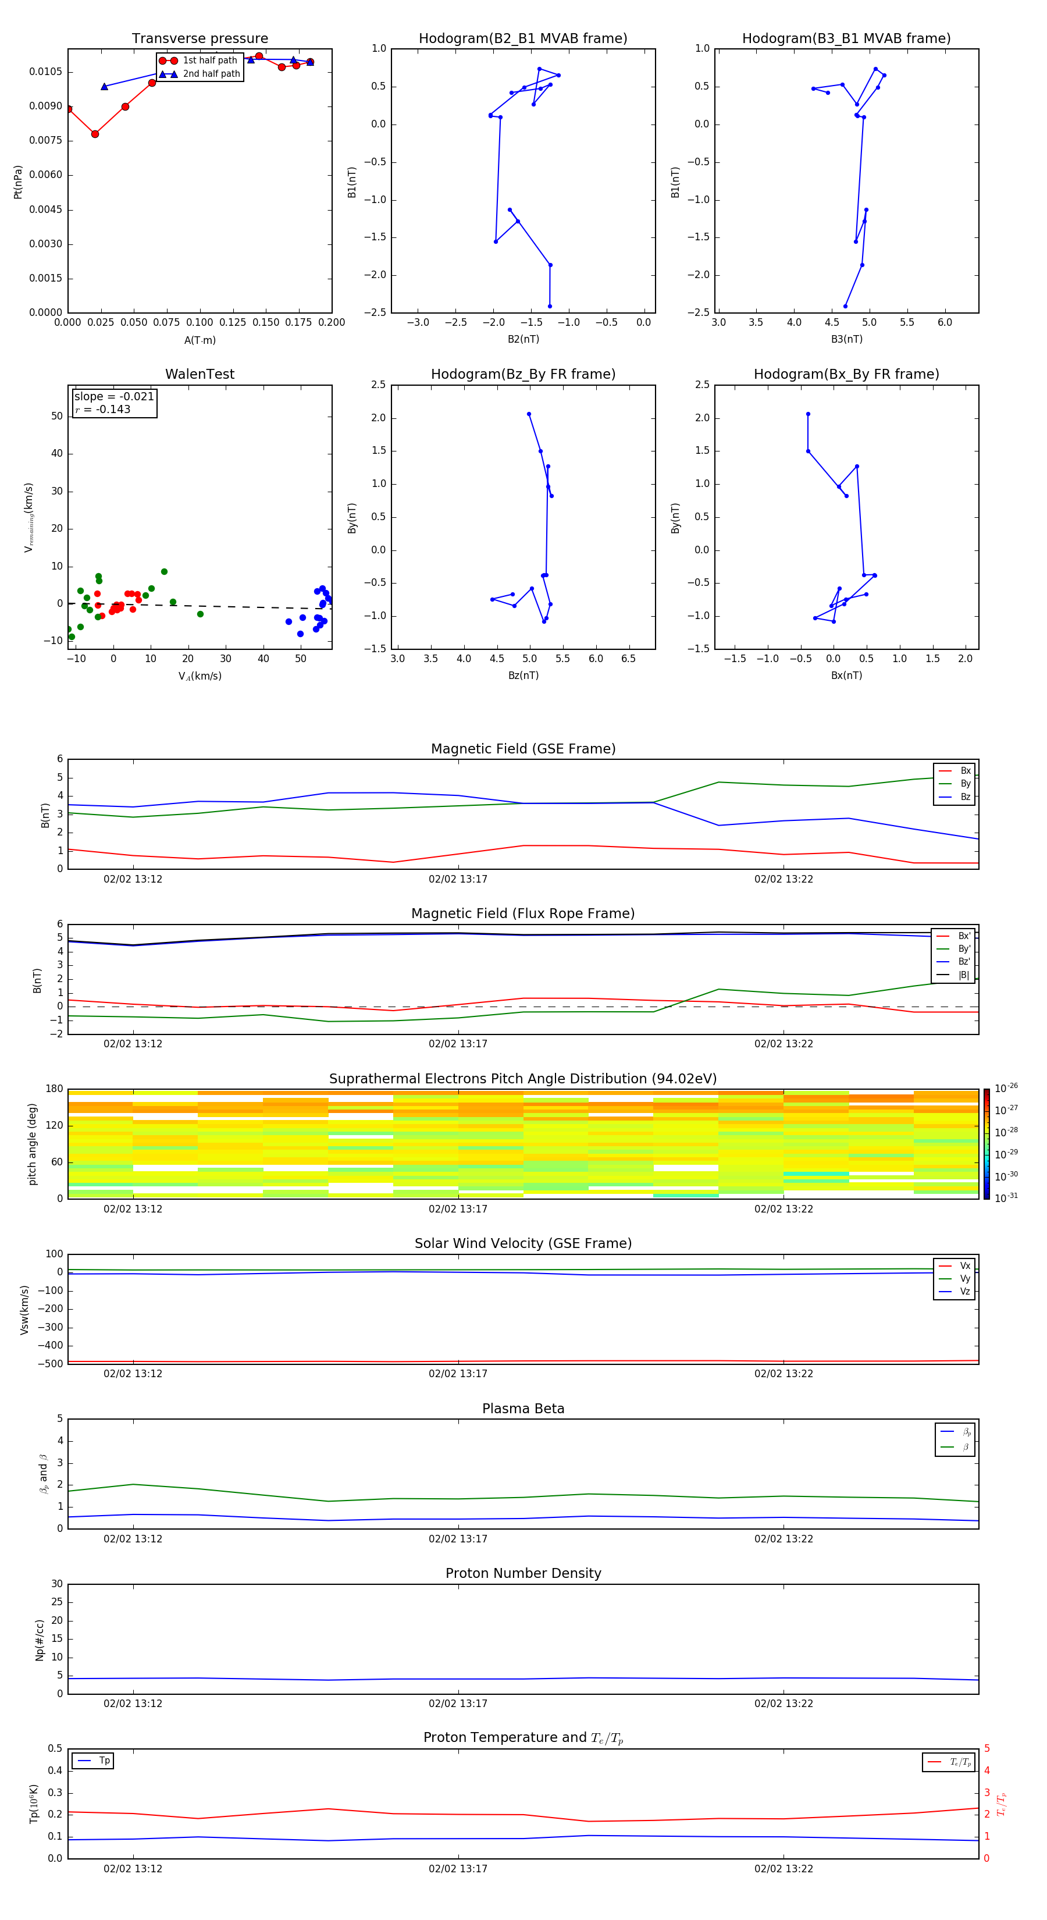The image size is (1047, 1920).
Task: Click 'Magnetic Field (GSE Frame)' title
Action: pyautogui.click(x=523, y=749)
